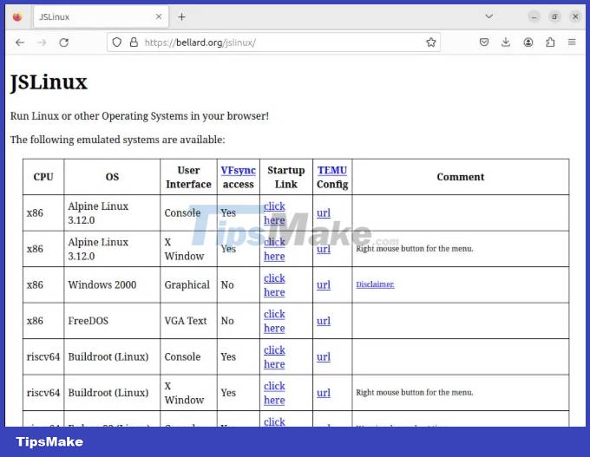
Task: Open the Windows 2000 Disclaimer link
Action: coord(375,284)
